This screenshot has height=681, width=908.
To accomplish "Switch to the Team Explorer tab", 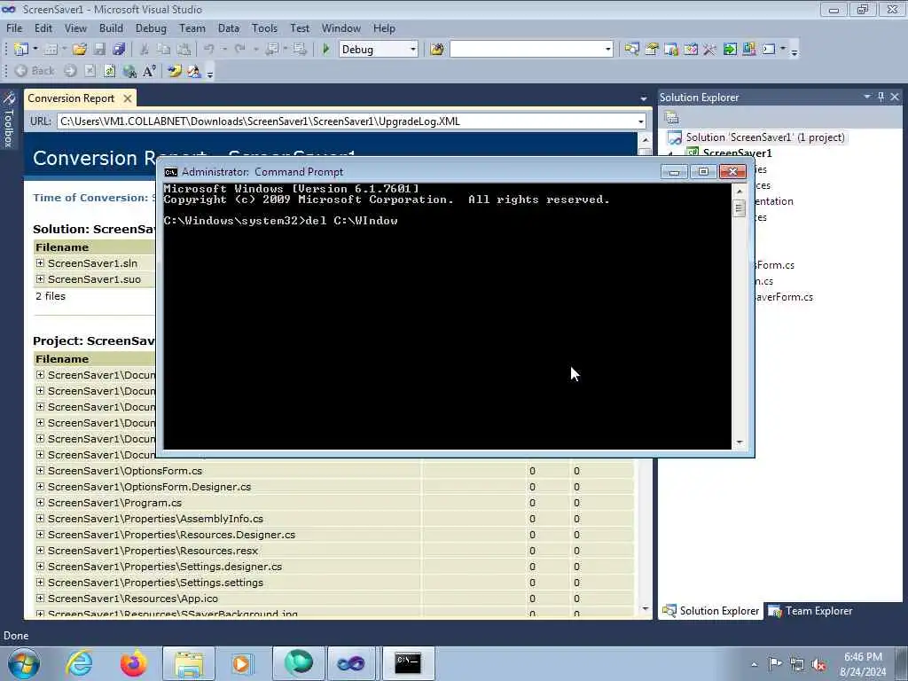I will (810, 611).
